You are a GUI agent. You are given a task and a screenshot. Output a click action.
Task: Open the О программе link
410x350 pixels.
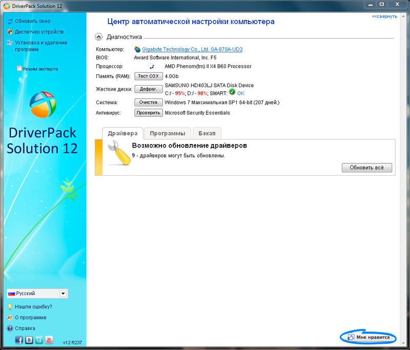[x=31, y=318]
